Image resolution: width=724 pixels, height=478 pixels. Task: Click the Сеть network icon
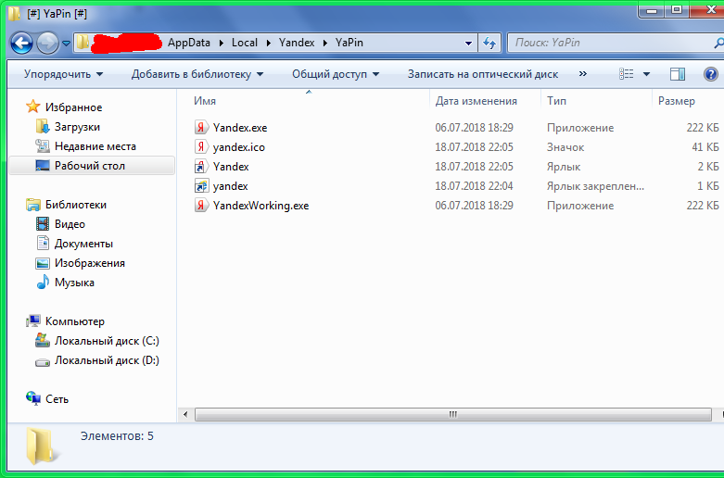coord(32,398)
